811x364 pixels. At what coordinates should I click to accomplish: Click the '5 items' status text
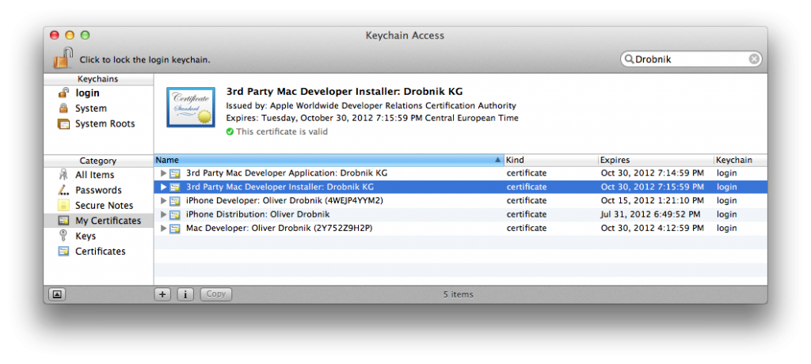(x=459, y=294)
